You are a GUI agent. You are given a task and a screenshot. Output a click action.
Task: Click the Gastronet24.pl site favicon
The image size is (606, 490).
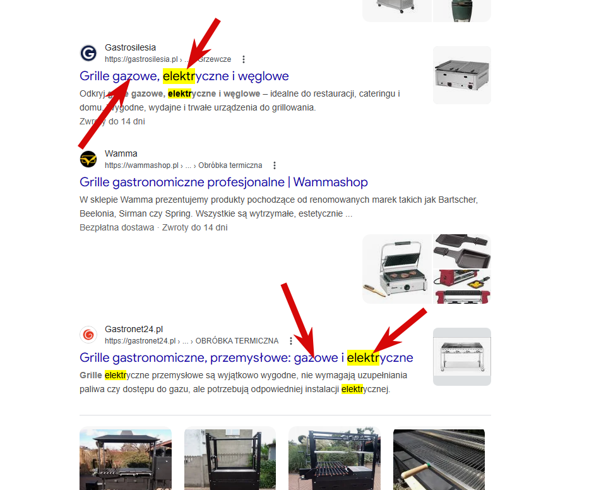tap(88, 335)
